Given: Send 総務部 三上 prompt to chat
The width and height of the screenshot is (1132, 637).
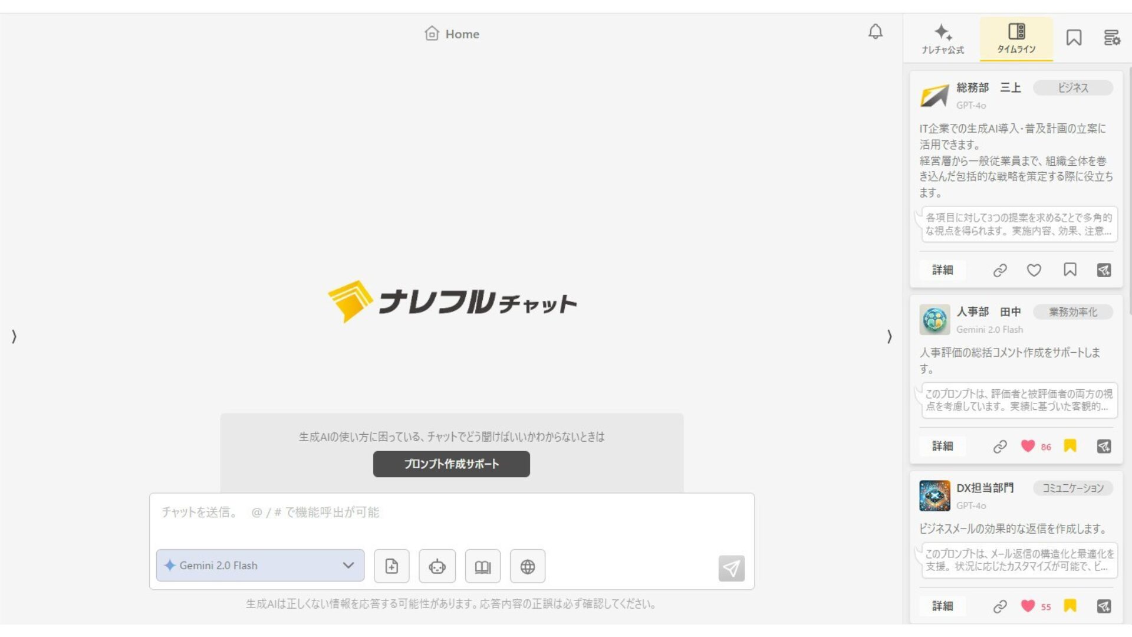Looking at the screenshot, I should tap(1104, 270).
